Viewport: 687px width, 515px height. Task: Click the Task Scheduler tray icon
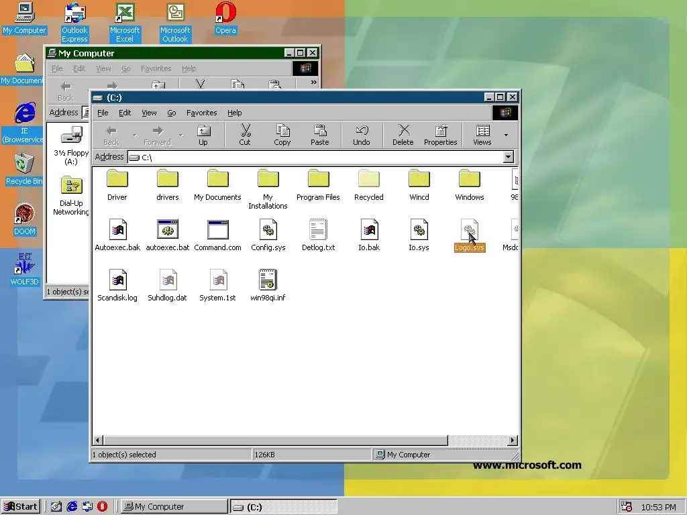[627, 507]
